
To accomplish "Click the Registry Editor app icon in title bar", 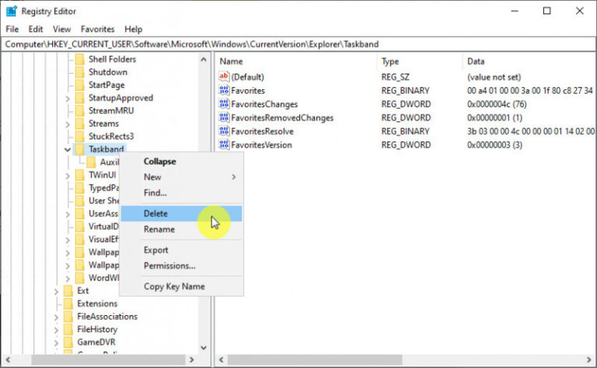I will (x=10, y=11).
